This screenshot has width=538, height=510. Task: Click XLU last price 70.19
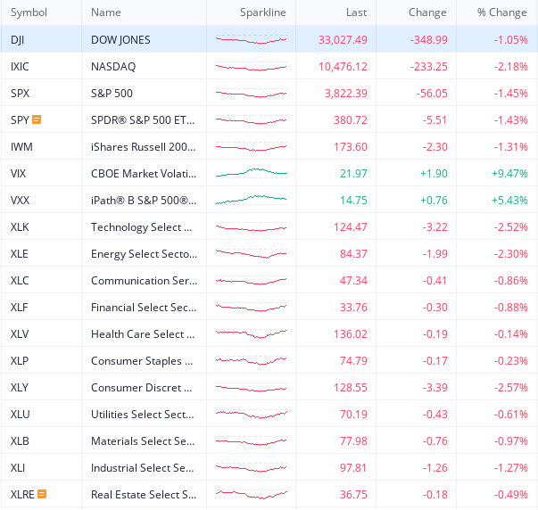353,414
